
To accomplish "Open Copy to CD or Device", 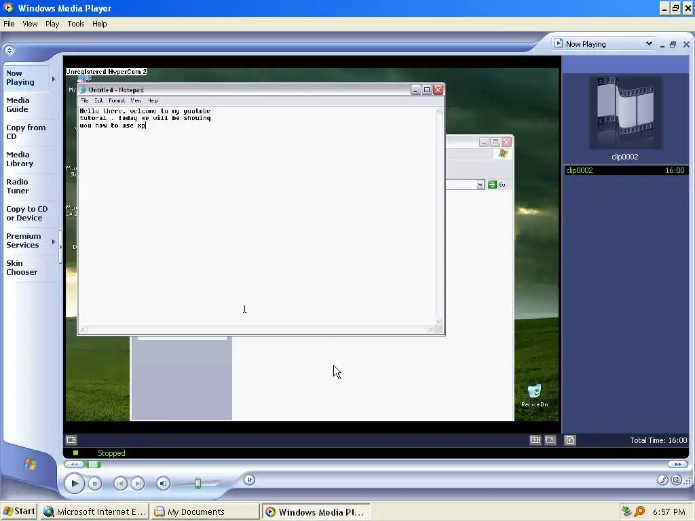I will [x=27, y=213].
